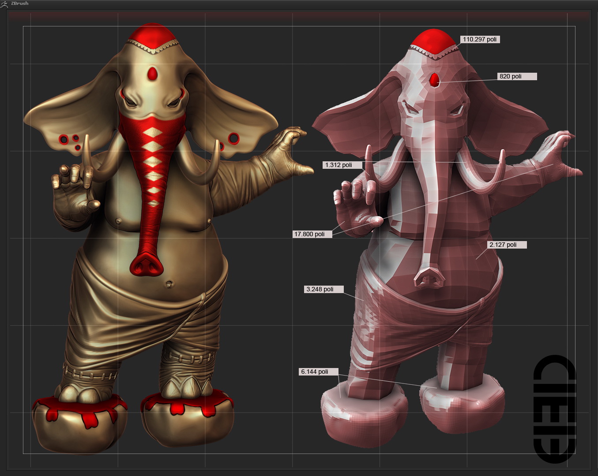
Task: Select the 820 poli label
Action: [517, 76]
